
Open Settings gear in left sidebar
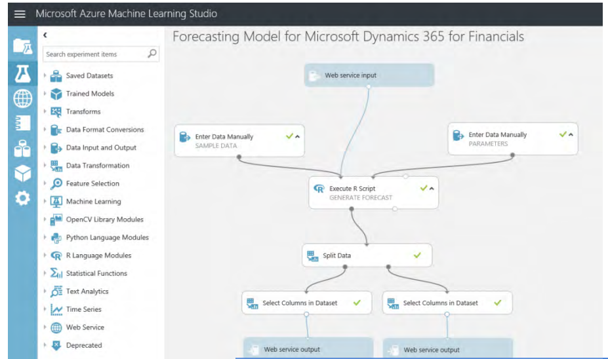coord(22,198)
